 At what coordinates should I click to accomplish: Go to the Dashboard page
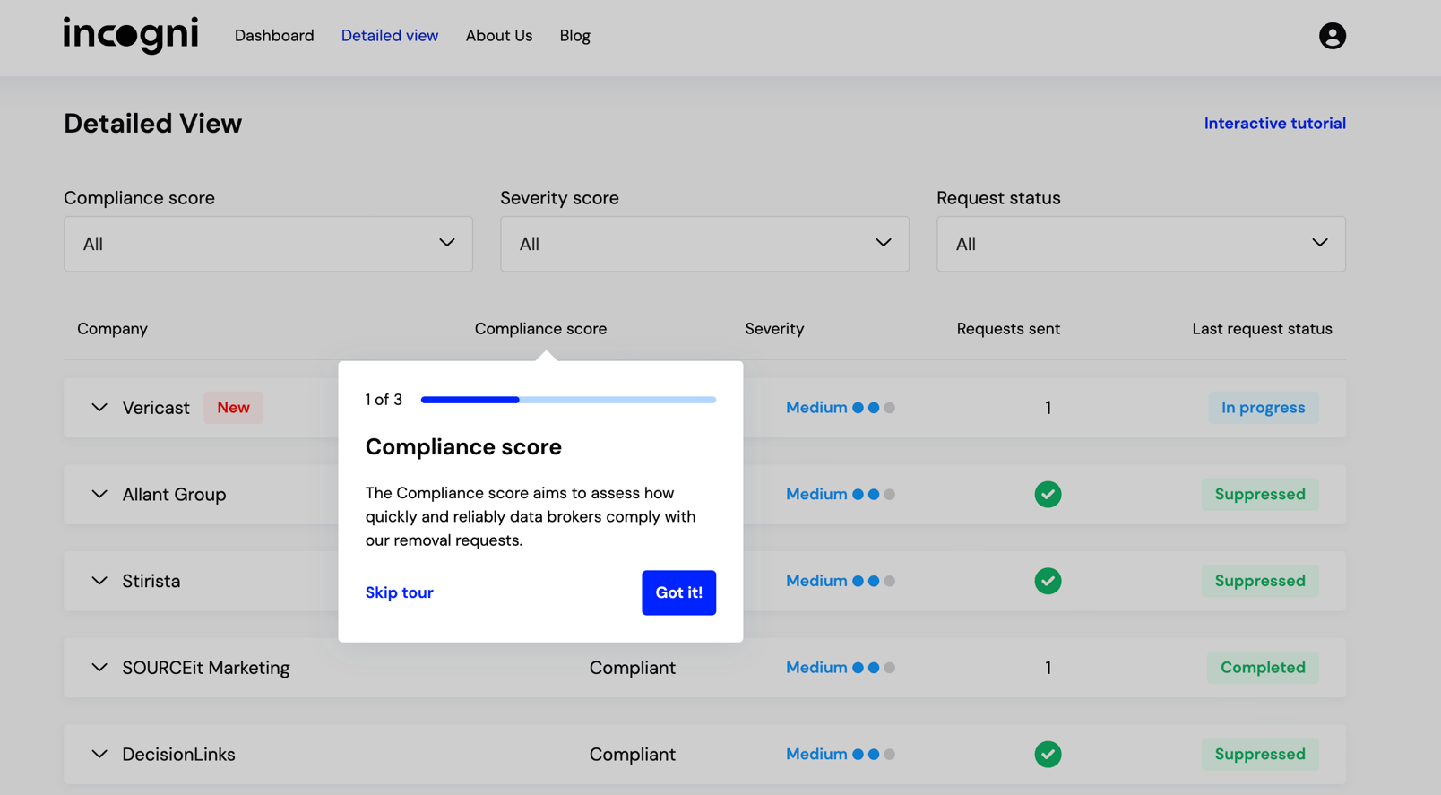[274, 36]
